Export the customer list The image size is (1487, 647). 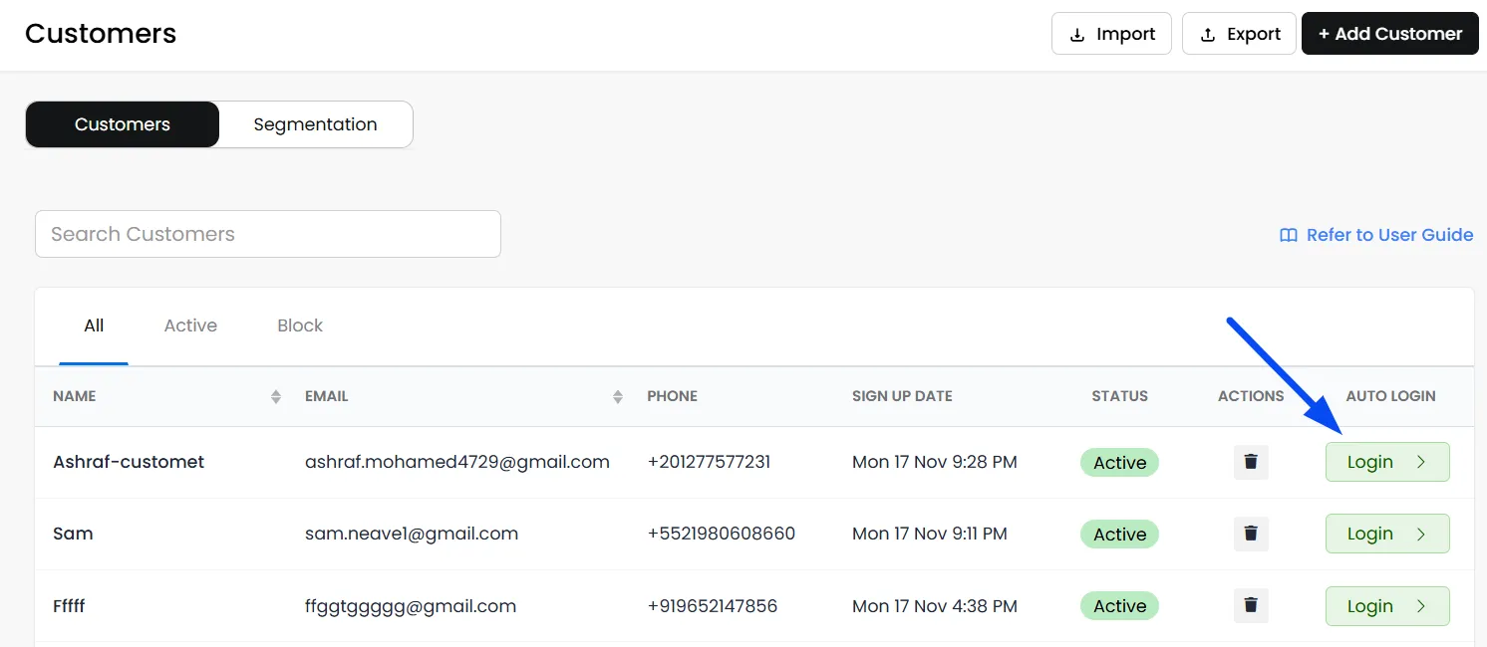[1239, 34]
